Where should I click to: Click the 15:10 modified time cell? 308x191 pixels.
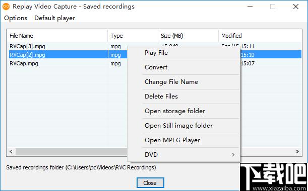pyautogui.click(x=248, y=55)
